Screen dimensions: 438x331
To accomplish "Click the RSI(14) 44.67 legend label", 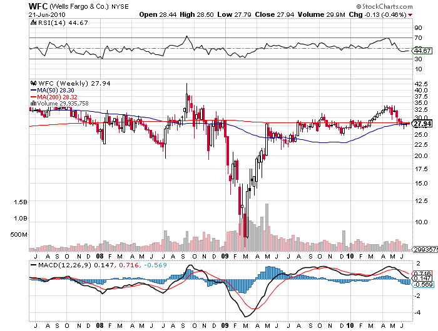I will [x=63, y=23].
